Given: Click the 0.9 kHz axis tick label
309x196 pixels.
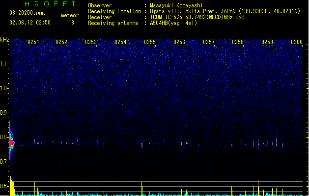Looking at the screenshot, I should 4,113.
